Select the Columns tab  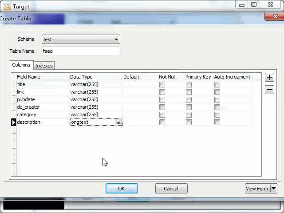click(21, 65)
